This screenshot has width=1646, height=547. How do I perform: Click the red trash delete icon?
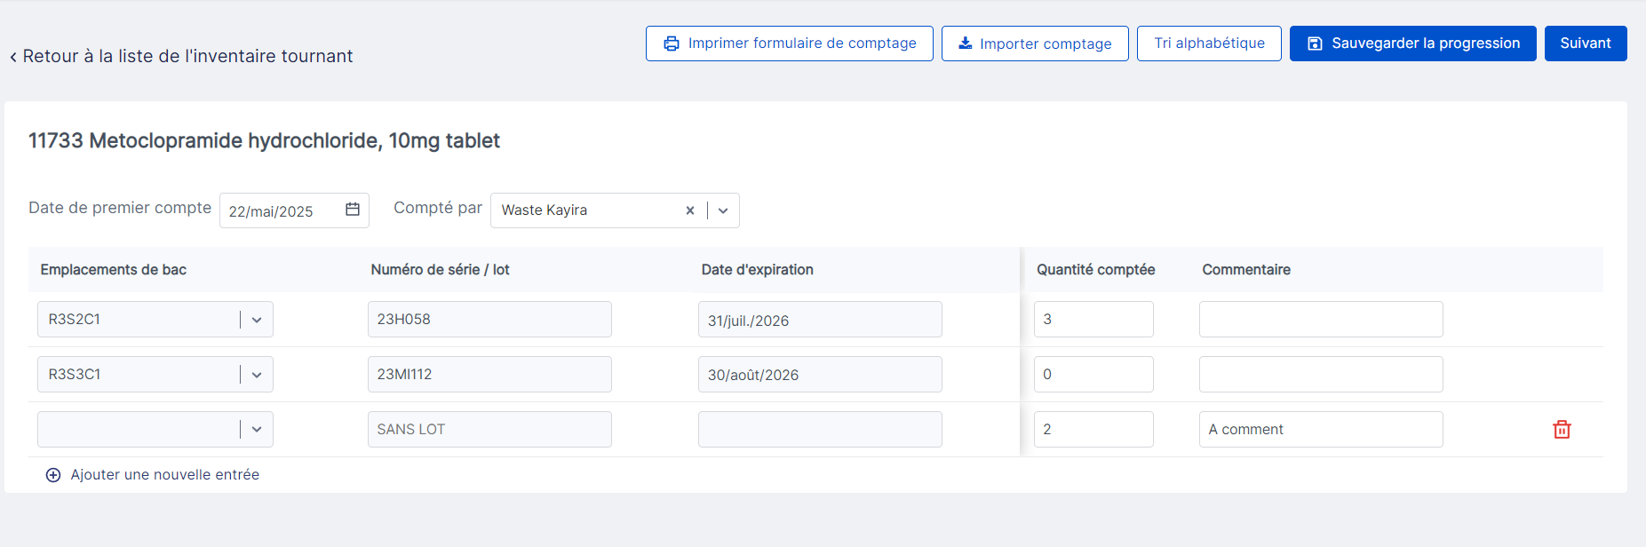click(x=1562, y=430)
